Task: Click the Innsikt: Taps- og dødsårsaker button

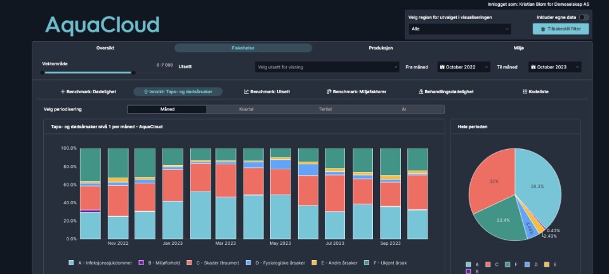Action: (x=178, y=92)
